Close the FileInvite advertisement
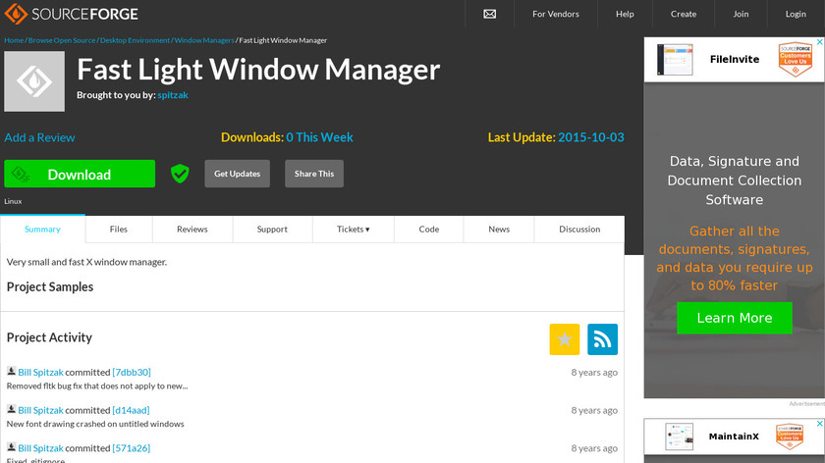The height and width of the screenshot is (463, 825). coord(819,42)
